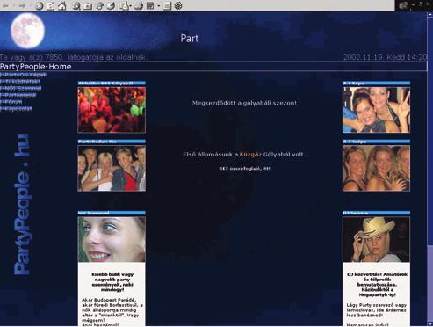The width and height of the screenshot is (433, 327).
Task: Open the BKE összefoglaló link
Action: coord(244,169)
